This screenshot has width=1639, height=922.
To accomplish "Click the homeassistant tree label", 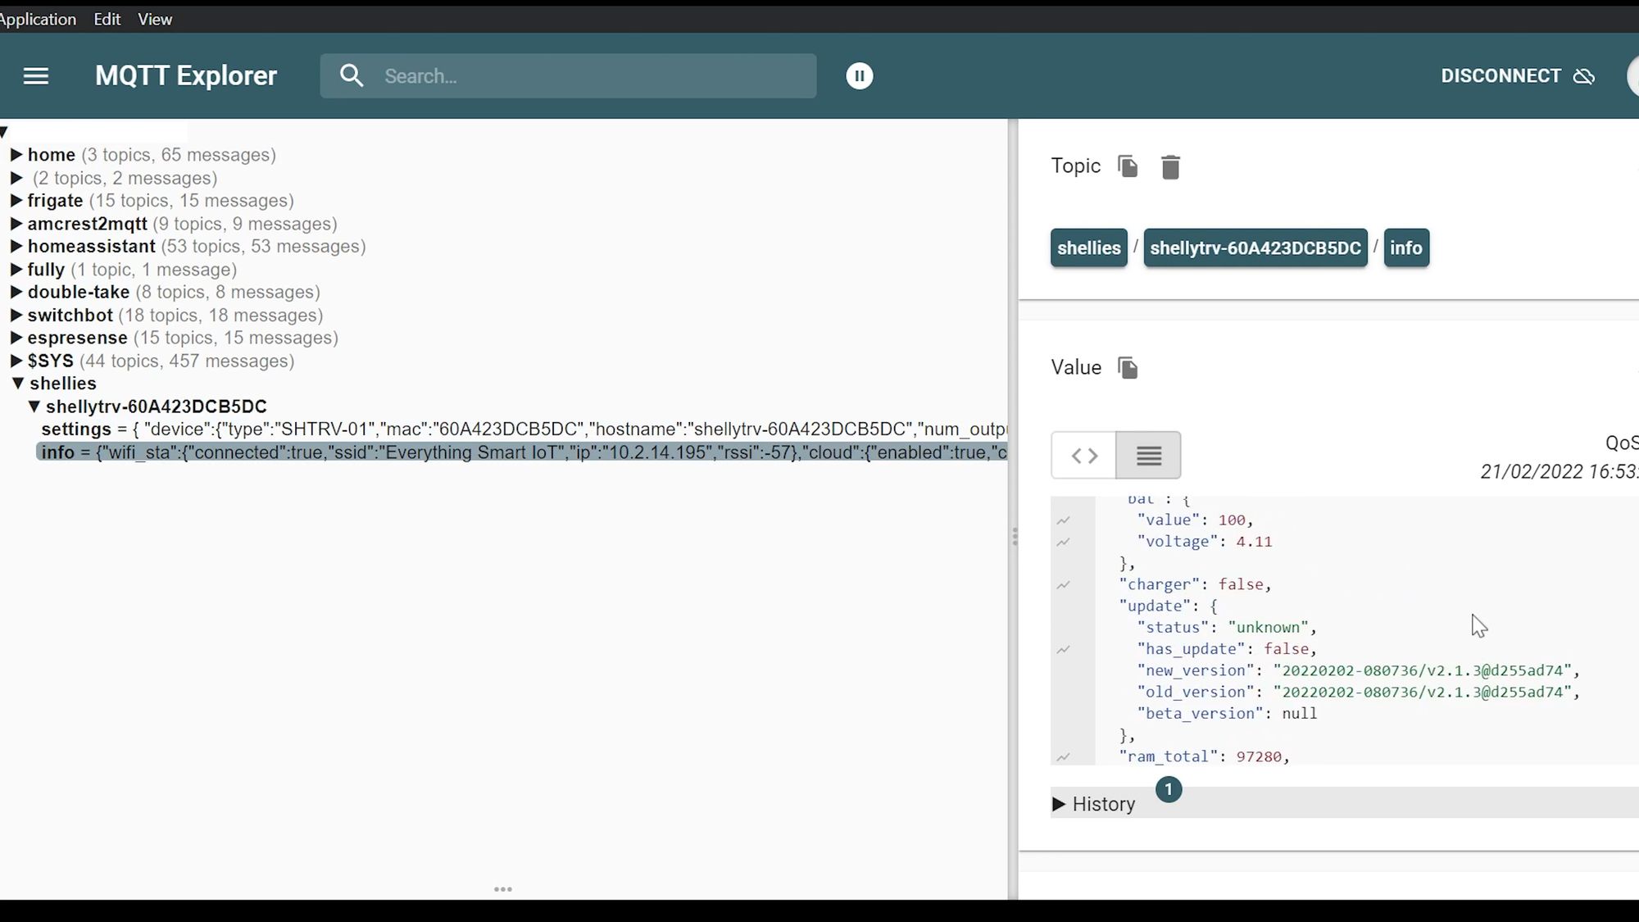I will pyautogui.click(x=92, y=247).
